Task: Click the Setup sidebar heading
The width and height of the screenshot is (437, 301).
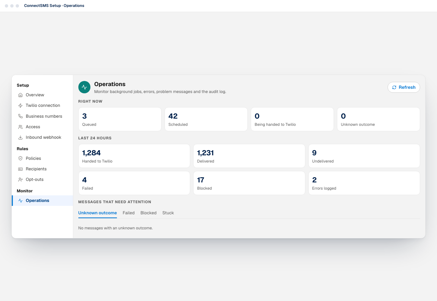Action: 23,85
